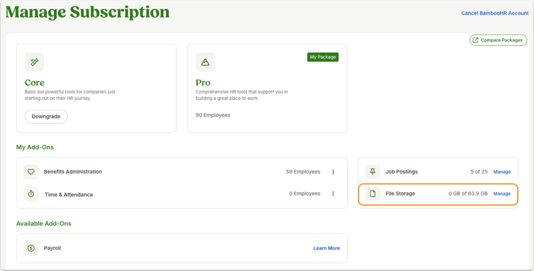Screen dimensions: 534x271
Task: Manage Job Postings add-on
Action: point(502,172)
